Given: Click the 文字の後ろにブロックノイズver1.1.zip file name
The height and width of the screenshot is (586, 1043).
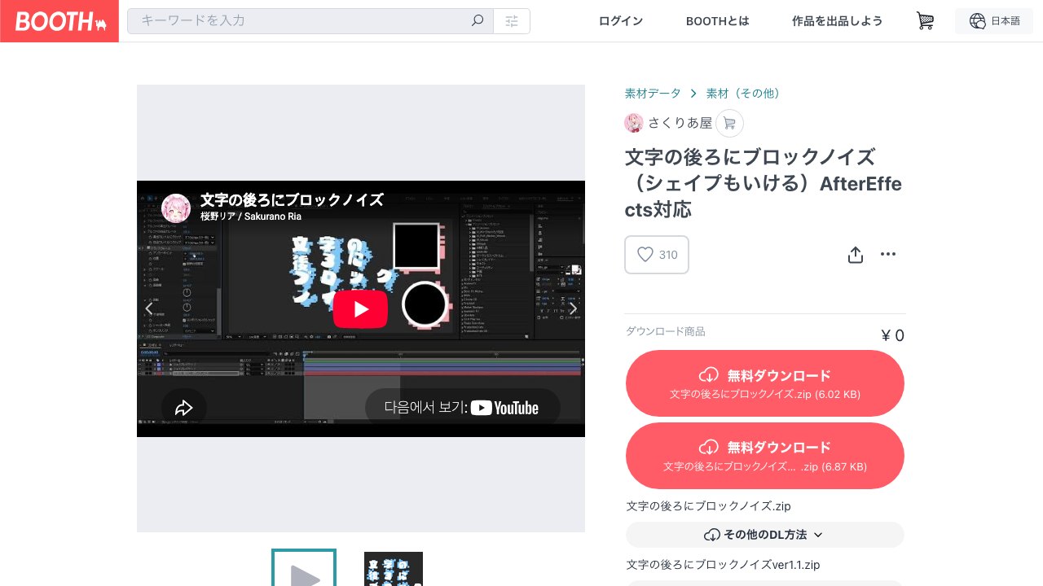Looking at the screenshot, I should pos(723,565).
